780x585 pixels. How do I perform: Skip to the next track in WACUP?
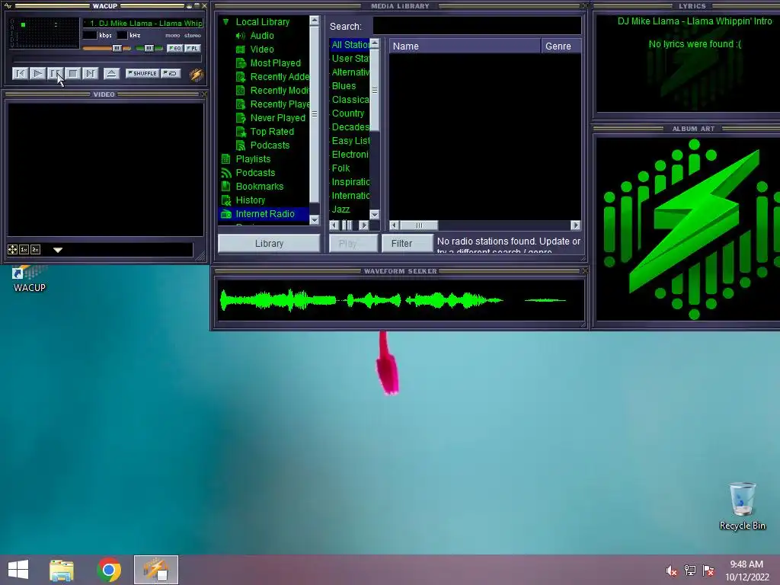click(90, 74)
